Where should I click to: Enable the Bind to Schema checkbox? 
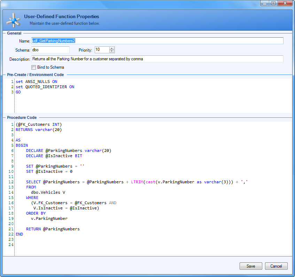(x=34, y=67)
